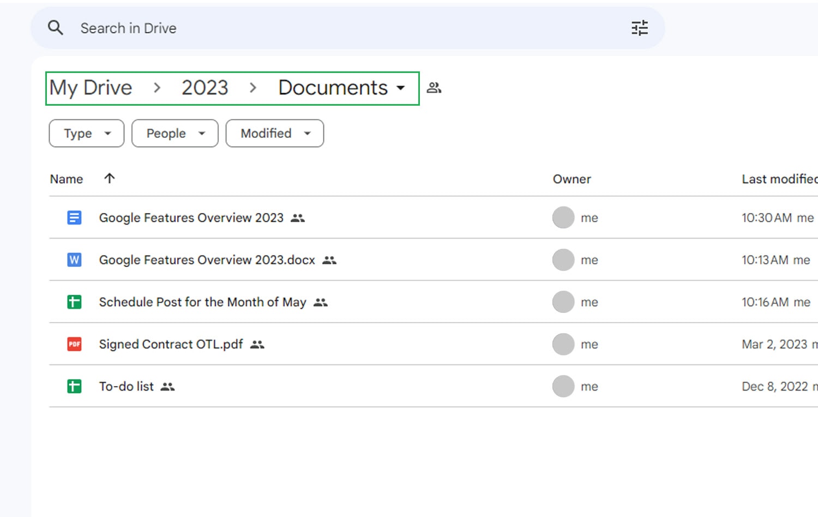818x517 pixels.
Task: Expand the Documents folder breadcrumb dropdown
Action: click(401, 88)
